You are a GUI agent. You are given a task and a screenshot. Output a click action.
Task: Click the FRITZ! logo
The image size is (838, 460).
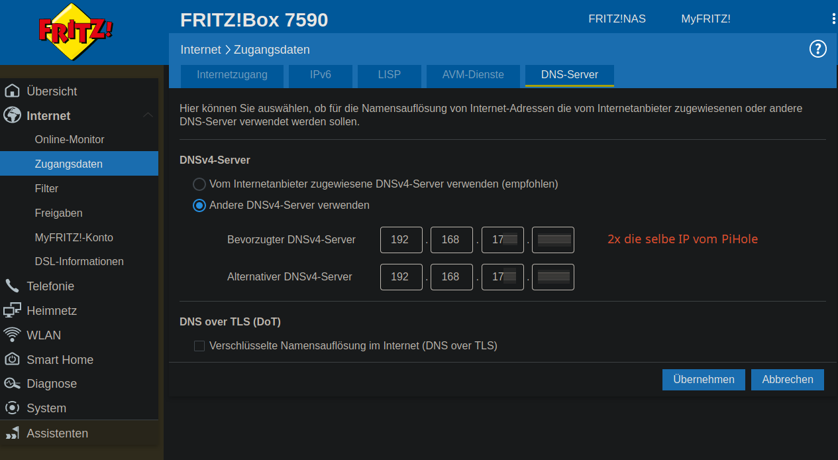tap(76, 31)
